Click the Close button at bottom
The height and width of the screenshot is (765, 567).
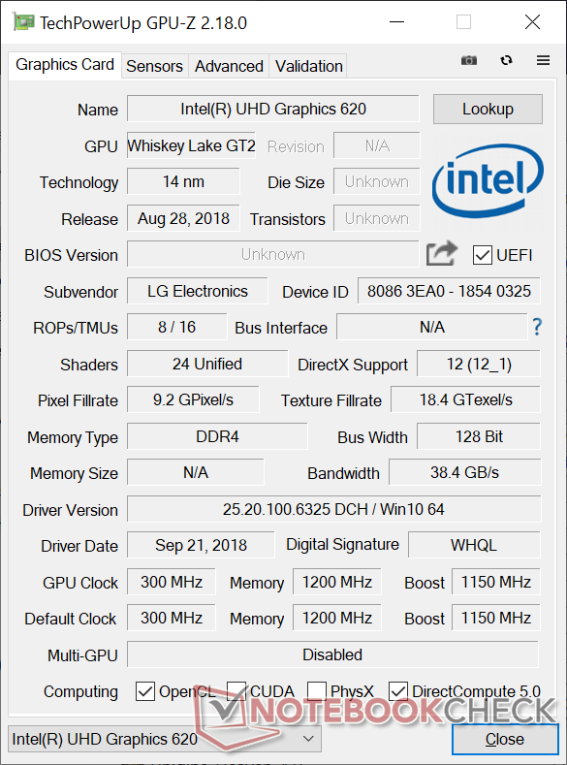(505, 739)
